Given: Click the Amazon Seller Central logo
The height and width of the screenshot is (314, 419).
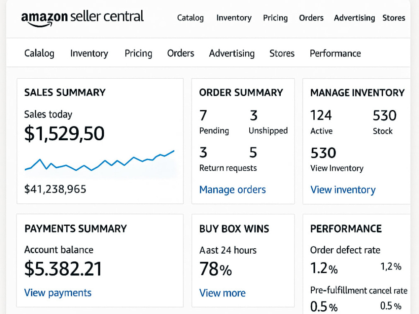Looking at the screenshot, I should (x=82, y=18).
